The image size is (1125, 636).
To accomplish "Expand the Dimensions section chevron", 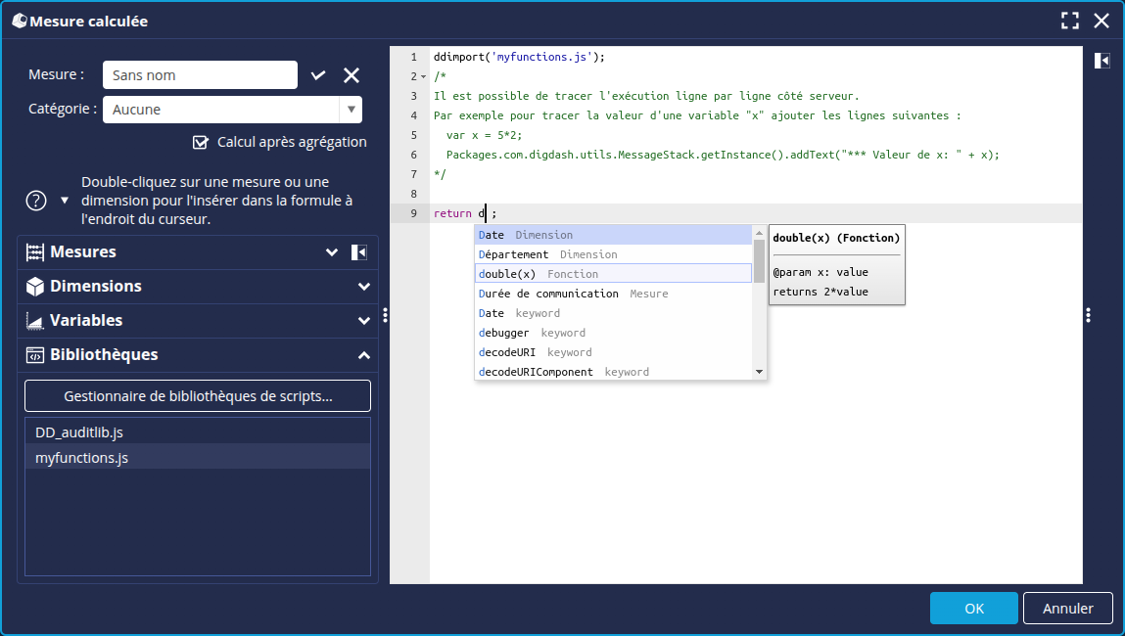I will click(364, 287).
